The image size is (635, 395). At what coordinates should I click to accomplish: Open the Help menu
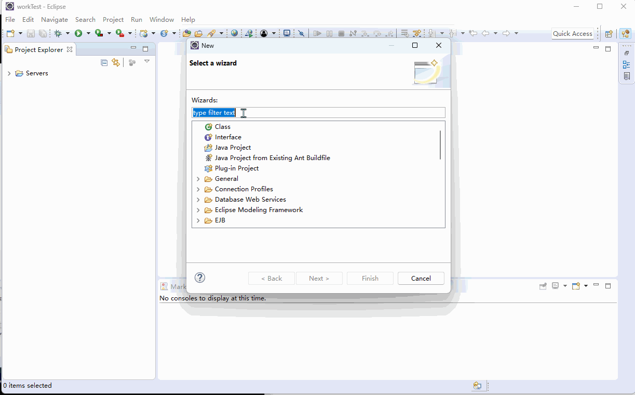[188, 19]
